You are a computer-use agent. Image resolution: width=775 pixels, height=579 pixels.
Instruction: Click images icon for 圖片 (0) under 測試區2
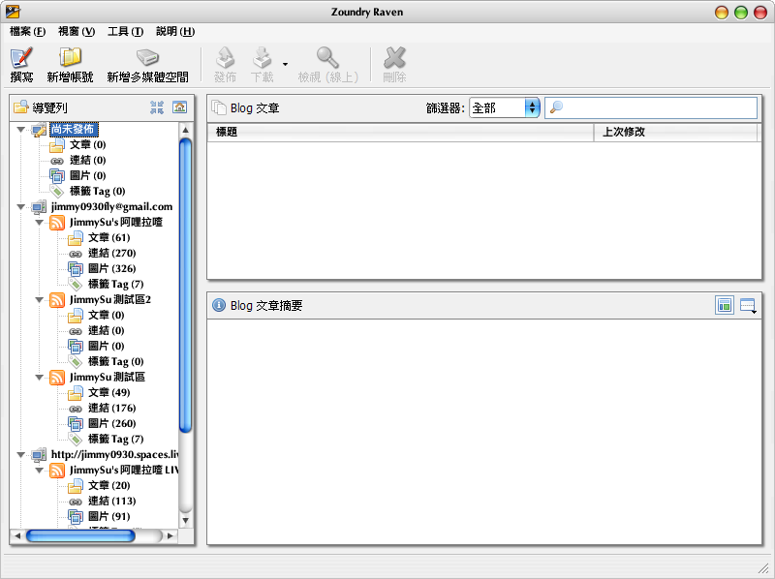76,347
